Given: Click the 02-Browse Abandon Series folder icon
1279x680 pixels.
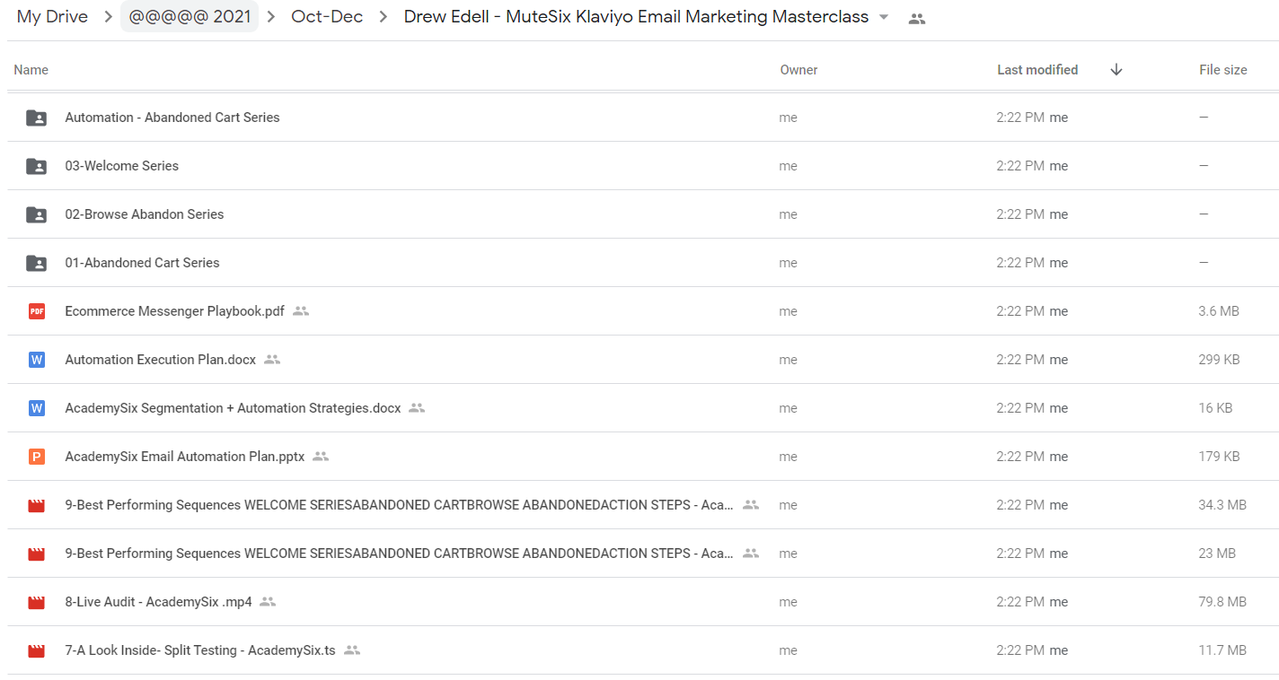Looking at the screenshot, I should tap(36, 214).
